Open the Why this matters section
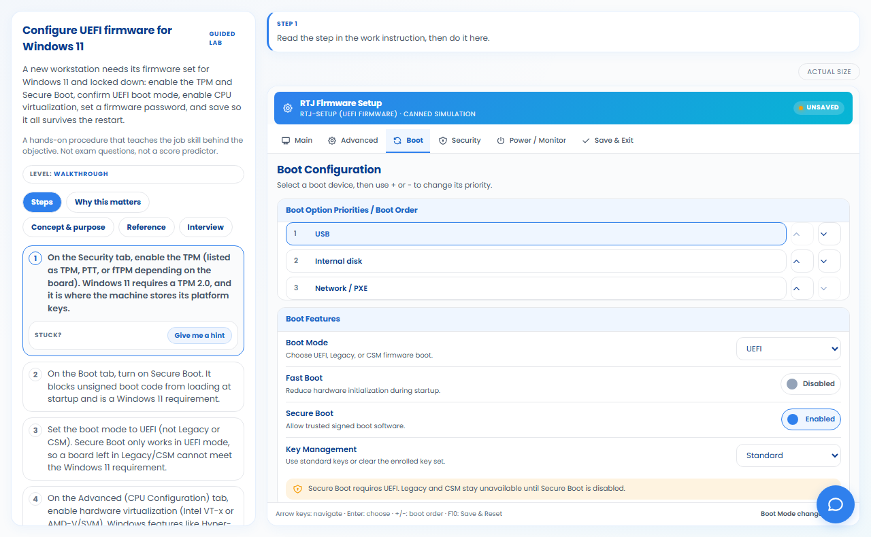Viewport: 871px width, 537px height. click(108, 202)
